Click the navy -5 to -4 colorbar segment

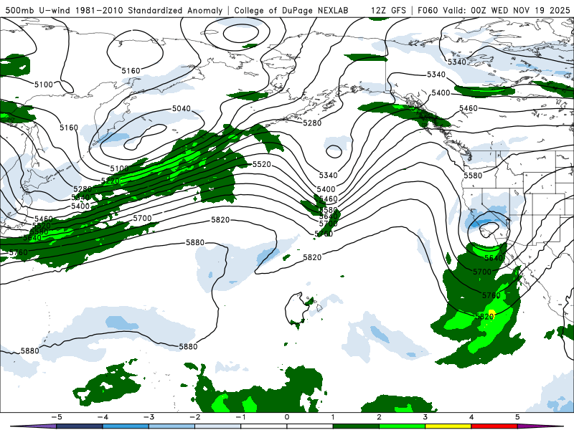pos(80,426)
